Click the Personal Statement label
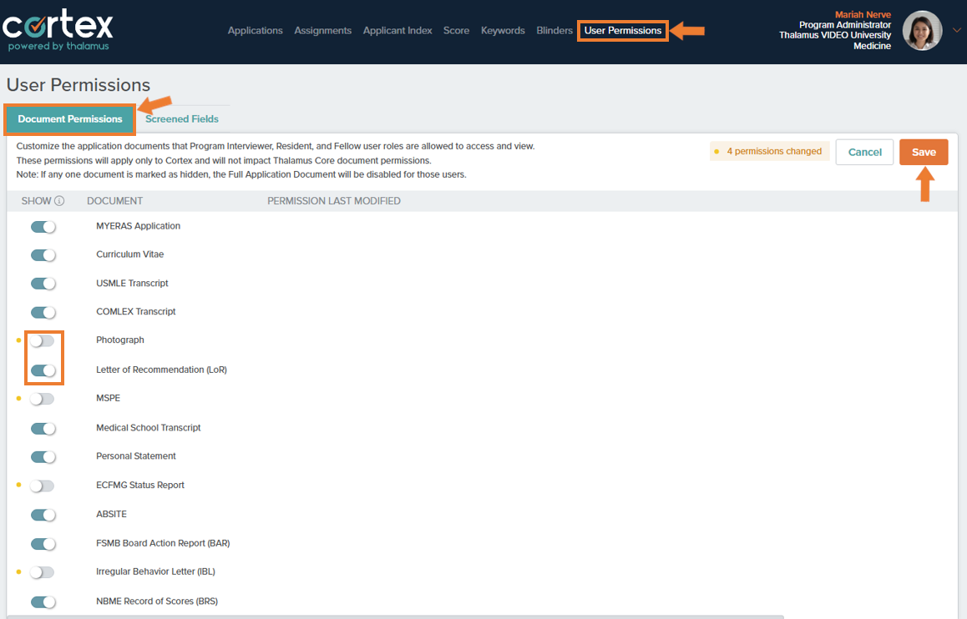967x619 pixels. point(135,455)
